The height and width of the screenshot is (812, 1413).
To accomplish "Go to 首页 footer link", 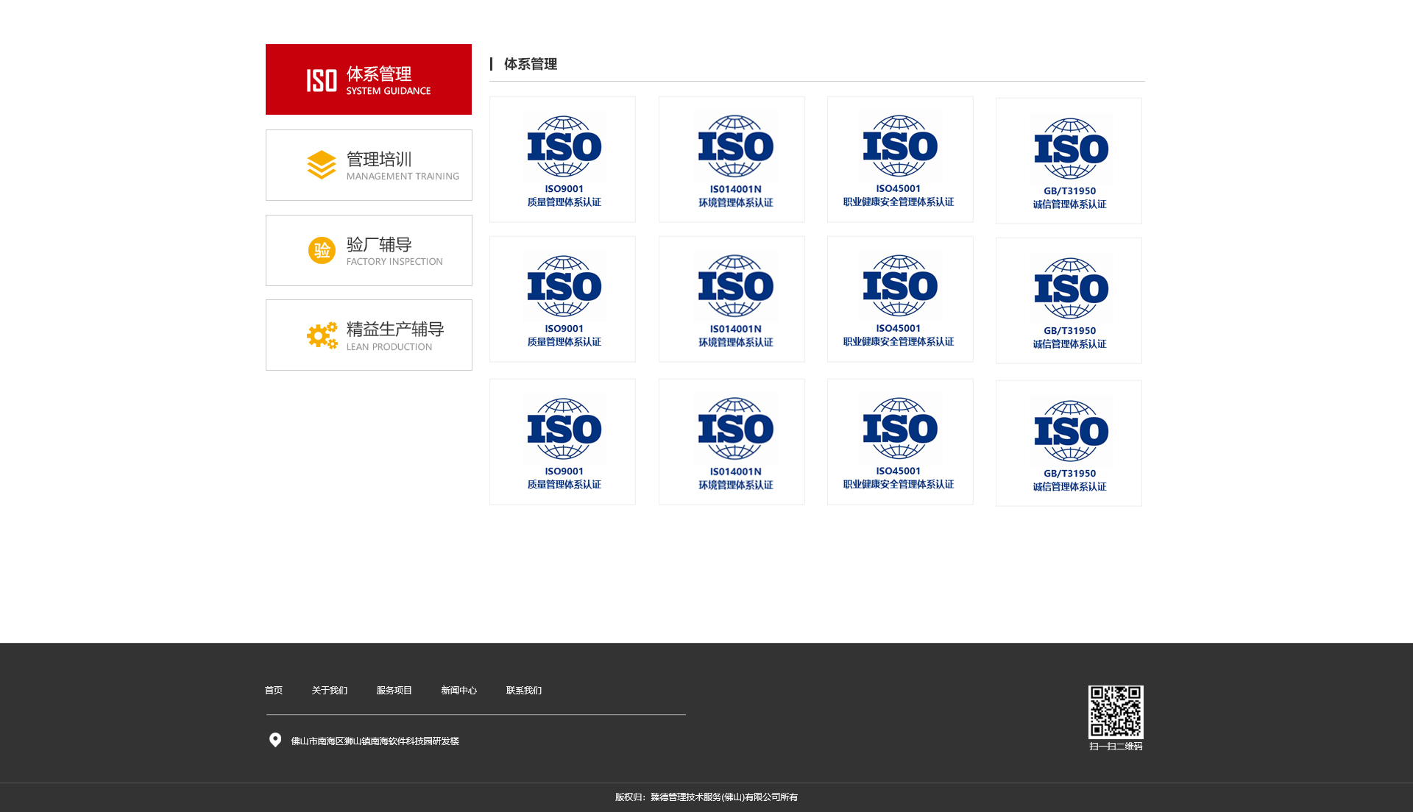I will [x=274, y=691].
